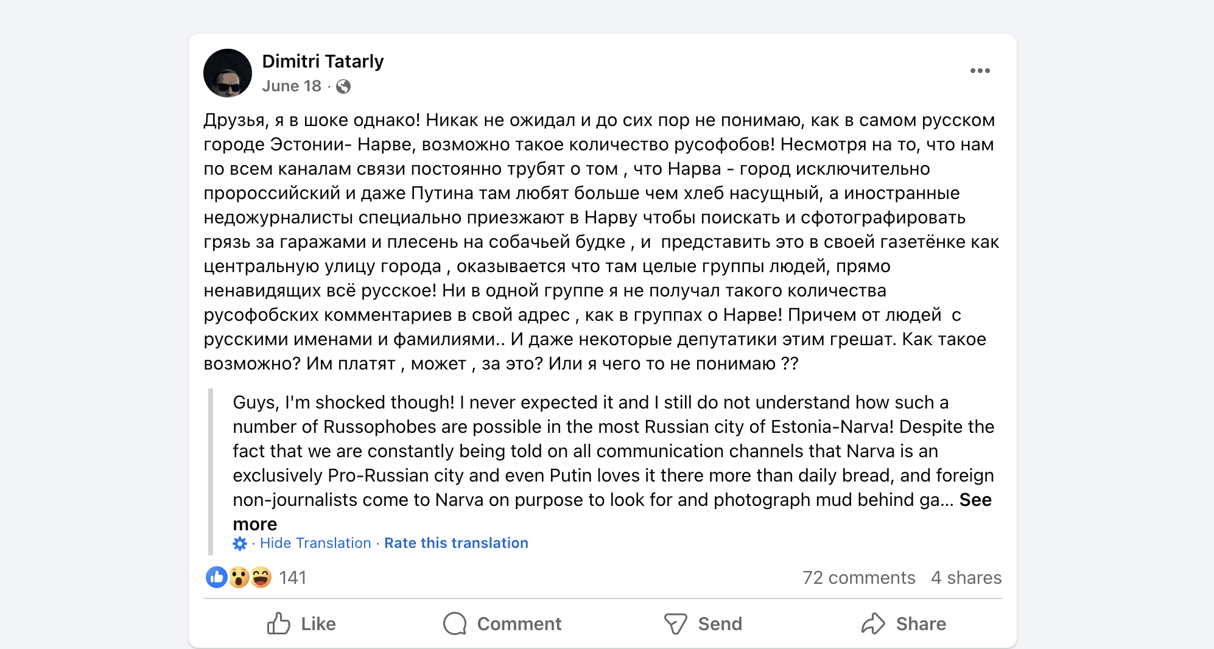The height and width of the screenshot is (649, 1214).
Task: Click the Haha reaction emoji
Action: (x=261, y=577)
